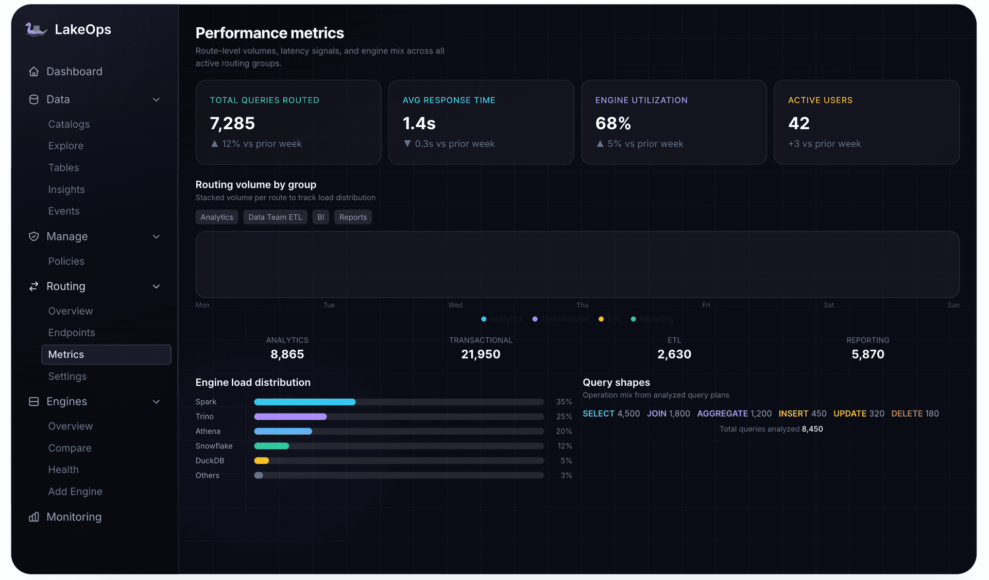This screenshot has width=989, height=580.
Task: Click the Avg Response Time card
Action: (481, 122)
